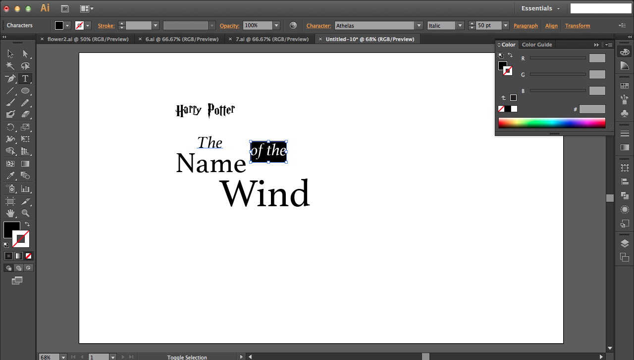
Task: Open the Symbols panel icon in dock
Action: [625, 113]
